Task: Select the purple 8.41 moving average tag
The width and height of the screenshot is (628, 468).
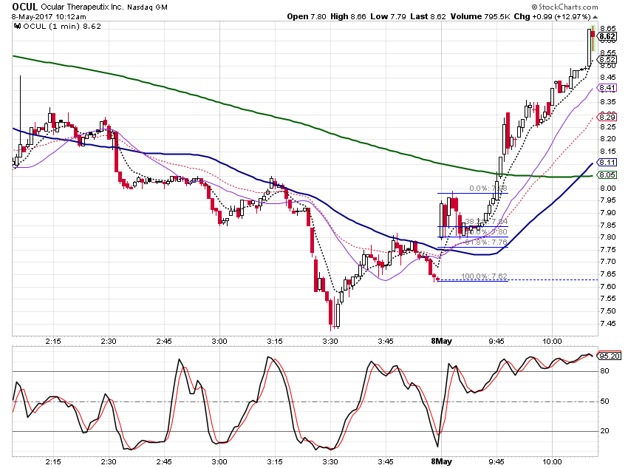Action: coord(607,88)
